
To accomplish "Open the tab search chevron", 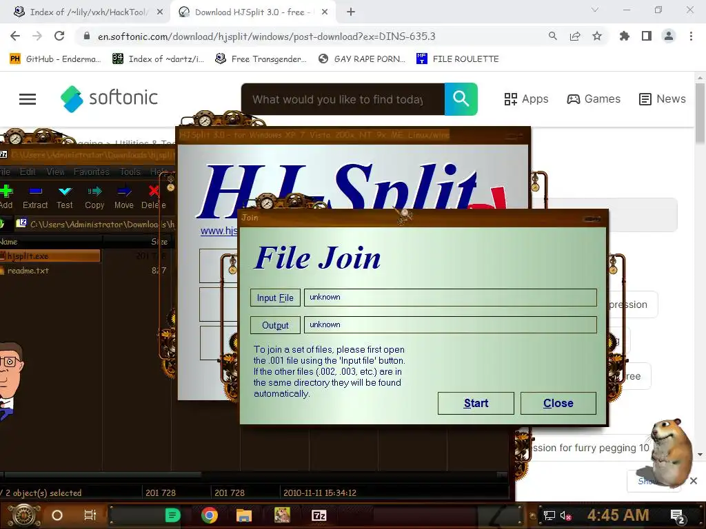I will pos(595,10).
